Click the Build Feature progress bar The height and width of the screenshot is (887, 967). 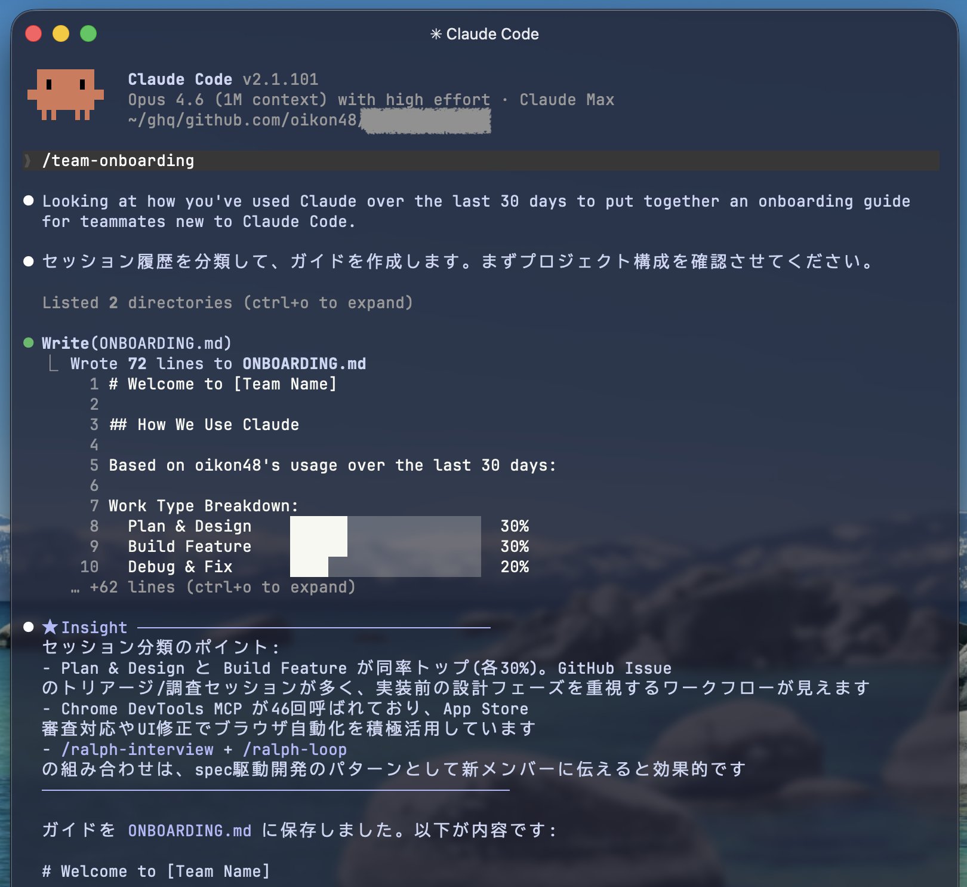click(386, 547)
